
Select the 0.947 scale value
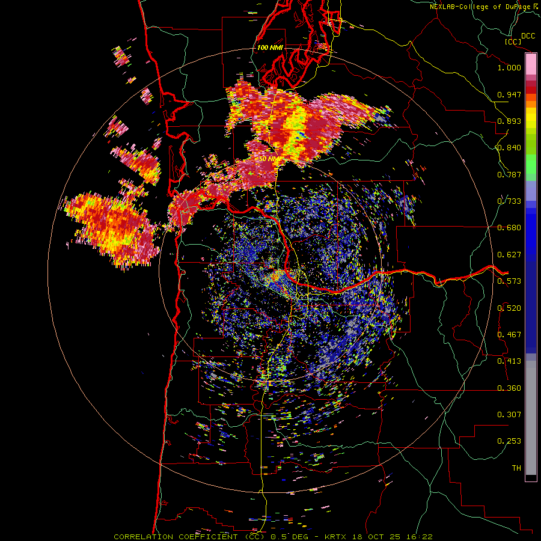[x=509, y=94]
